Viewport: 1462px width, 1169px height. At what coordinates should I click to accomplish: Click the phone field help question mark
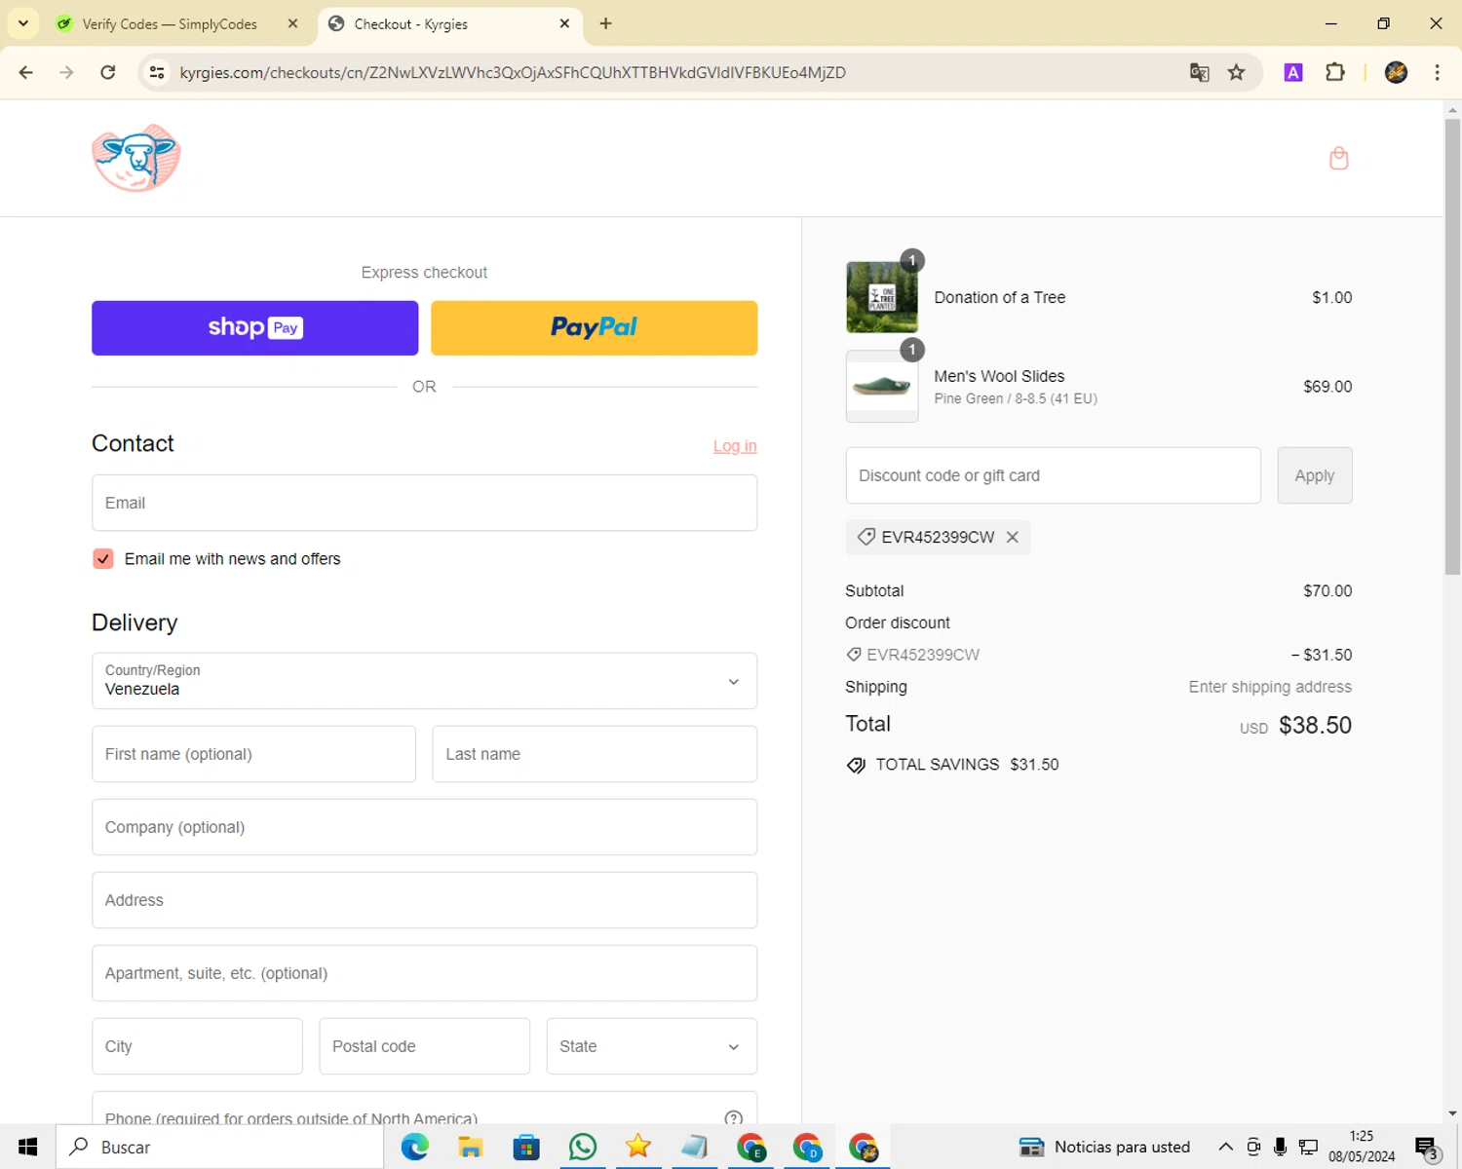(734, 1118)
